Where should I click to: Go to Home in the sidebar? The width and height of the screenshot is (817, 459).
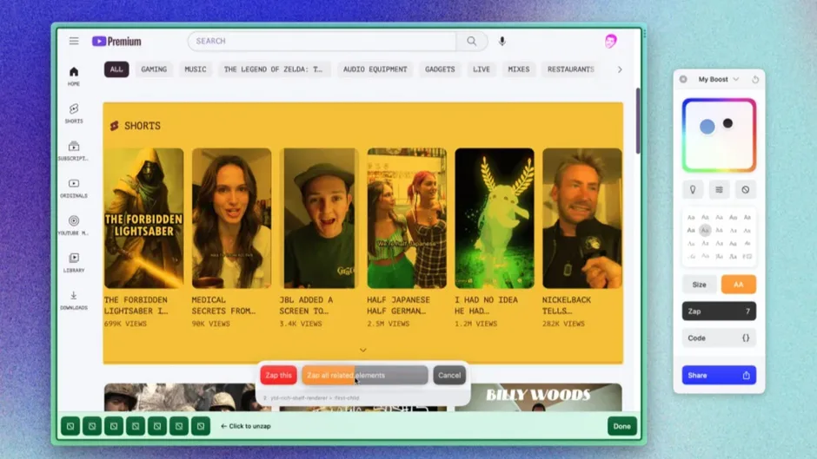pos(74,76)
